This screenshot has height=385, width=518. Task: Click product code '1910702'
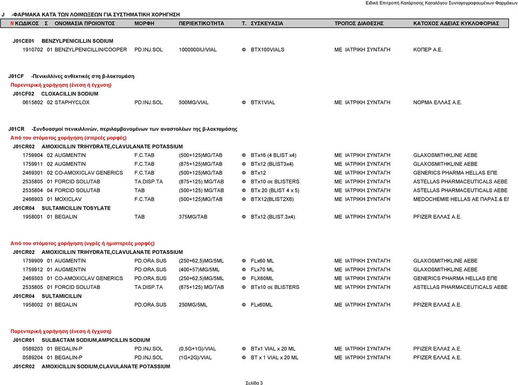pyautogui.click(x=33, y=50)
